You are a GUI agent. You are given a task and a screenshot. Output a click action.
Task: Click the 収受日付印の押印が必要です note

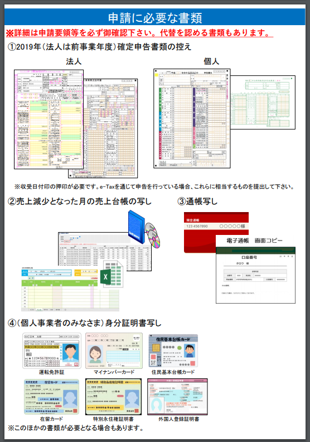[x=154, y=186]
